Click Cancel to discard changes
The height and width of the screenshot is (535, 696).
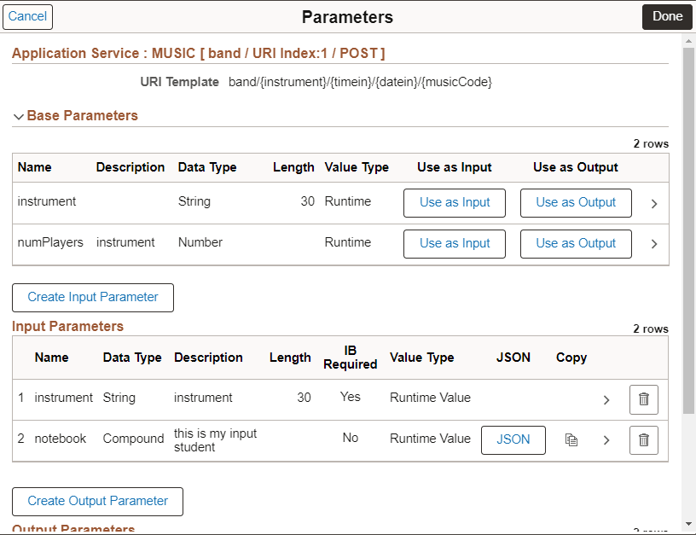[x=27, y=16]
